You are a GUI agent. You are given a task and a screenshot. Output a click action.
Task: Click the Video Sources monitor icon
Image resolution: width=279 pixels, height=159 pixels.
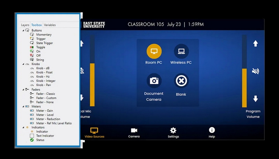pos(94,130)
